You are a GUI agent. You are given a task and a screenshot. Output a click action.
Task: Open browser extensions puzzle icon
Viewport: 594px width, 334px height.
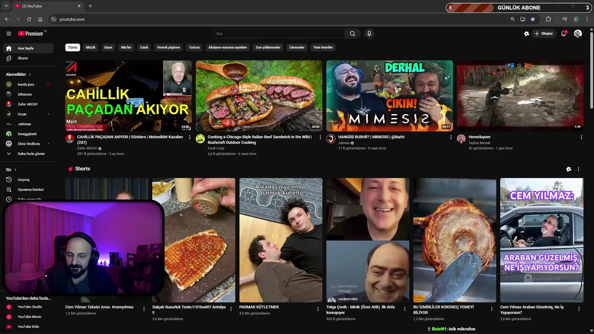click(548, 19)
